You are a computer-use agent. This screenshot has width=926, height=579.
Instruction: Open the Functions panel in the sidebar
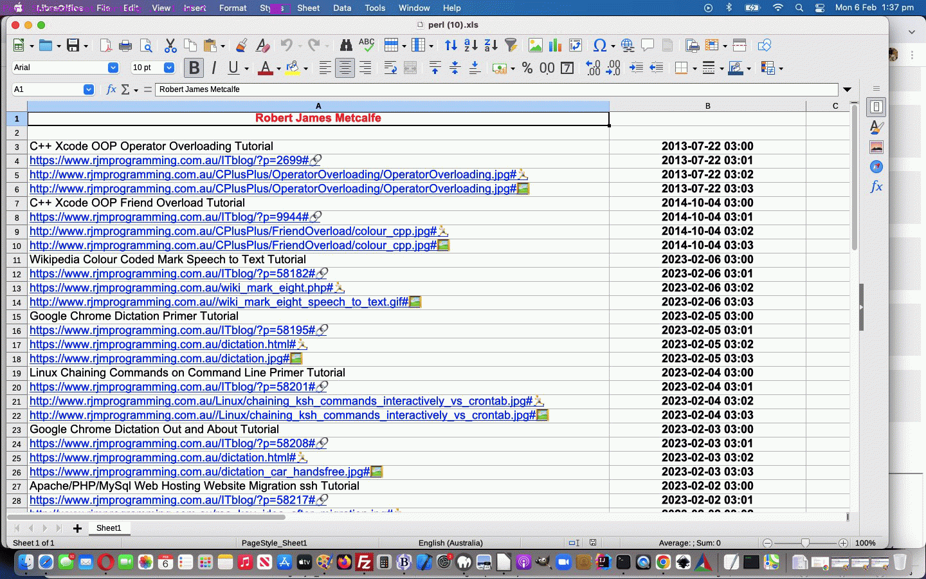click(876, 187)
